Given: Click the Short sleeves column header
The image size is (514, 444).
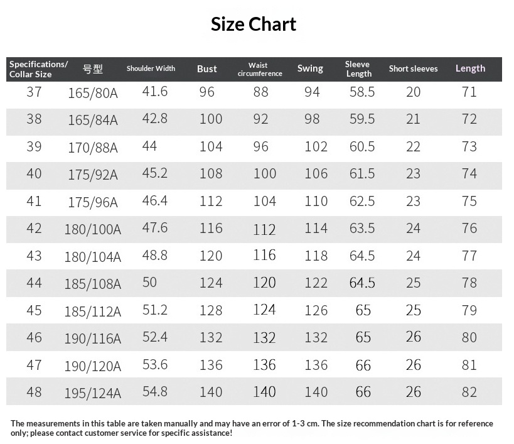Looking at the screenshot, I should tap(413, 68).
